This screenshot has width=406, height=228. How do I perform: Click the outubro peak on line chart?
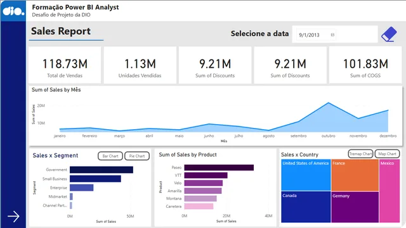329,103
